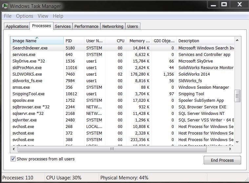Open the View menu

click(43, 16)
